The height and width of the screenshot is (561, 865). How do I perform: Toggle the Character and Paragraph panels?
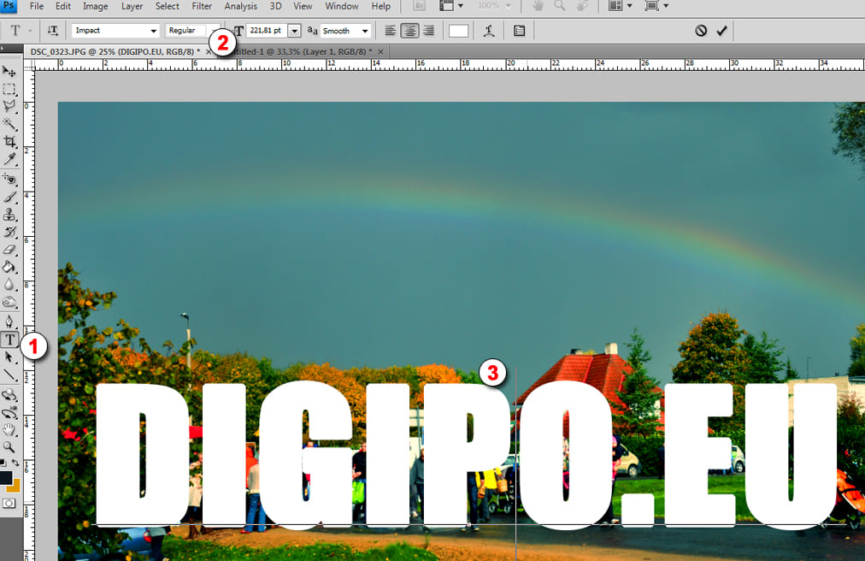click(x=519, y=31)
